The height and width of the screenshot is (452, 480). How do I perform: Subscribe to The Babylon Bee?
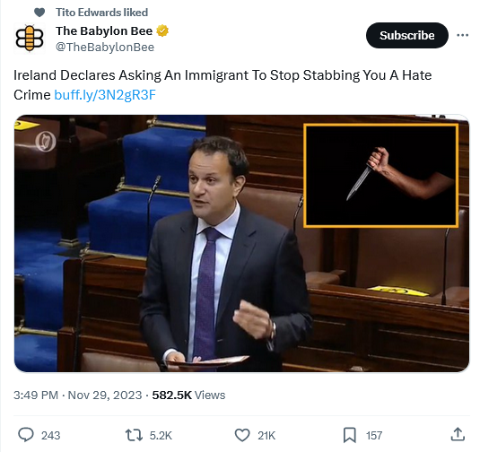[406, 35]
